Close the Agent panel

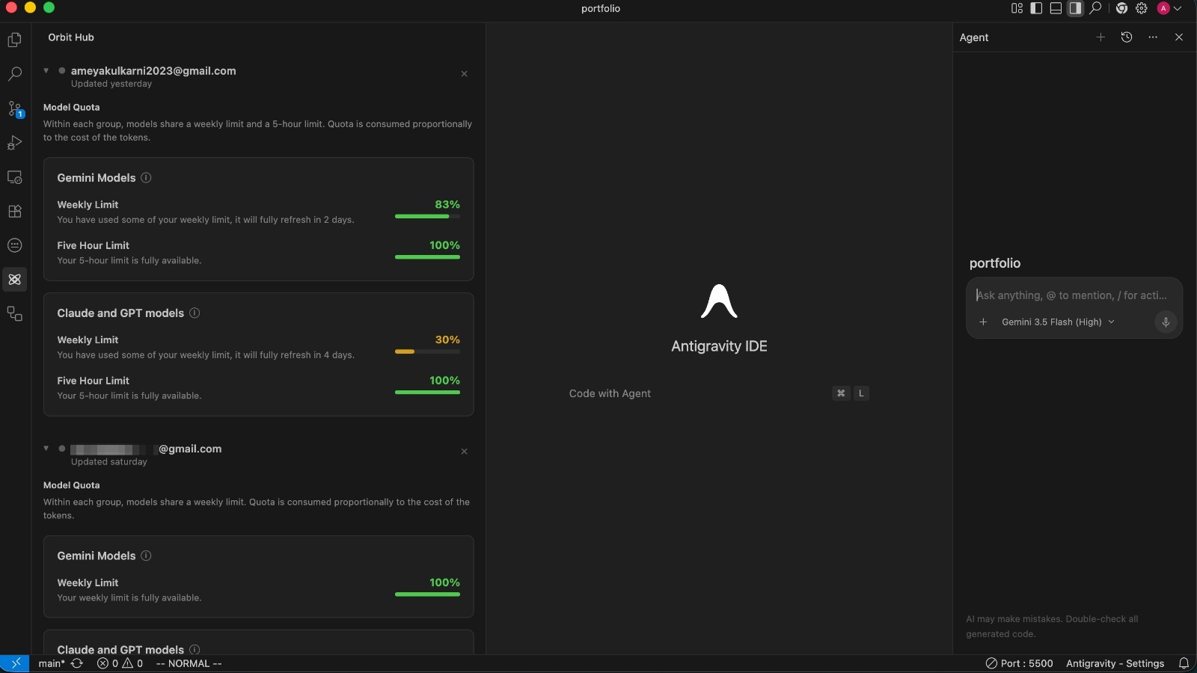(x=1179, y=37)
